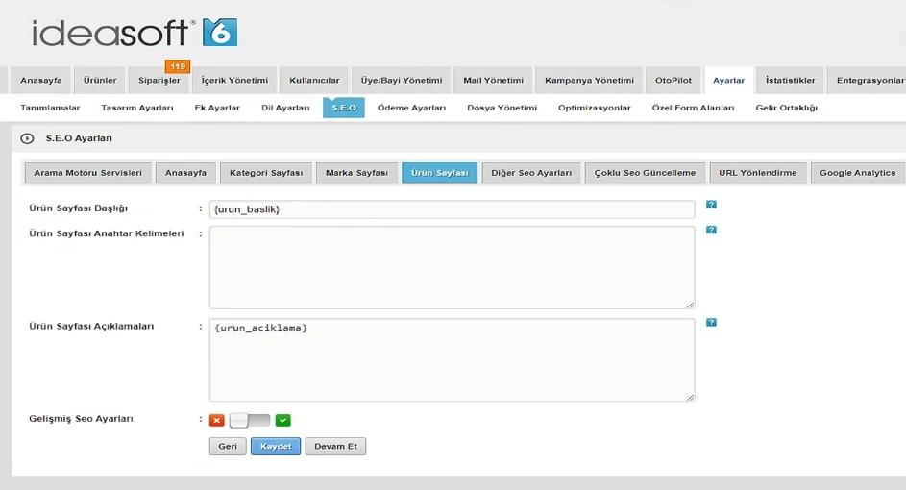
Task: Go to Özel Form Alanları submenu
Action: tap(693, 108)
